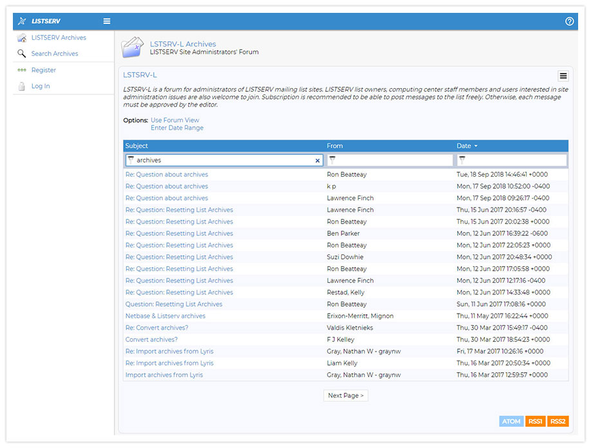Click the Register sidebar icon
Screen dimensions: 591x448
[22, 70]
